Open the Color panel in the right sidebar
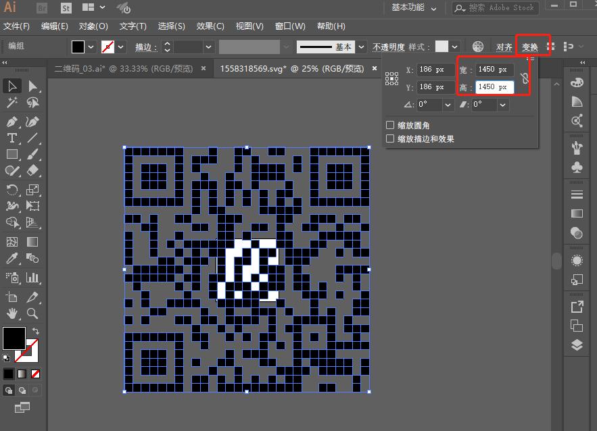The height and width of the screenshot is (431, 597). click(x=576, y=82)
